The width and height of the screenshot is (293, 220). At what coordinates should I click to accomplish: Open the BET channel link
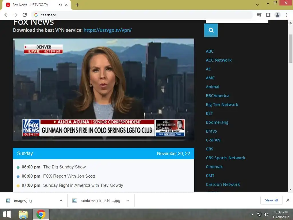tap(209, 113)
